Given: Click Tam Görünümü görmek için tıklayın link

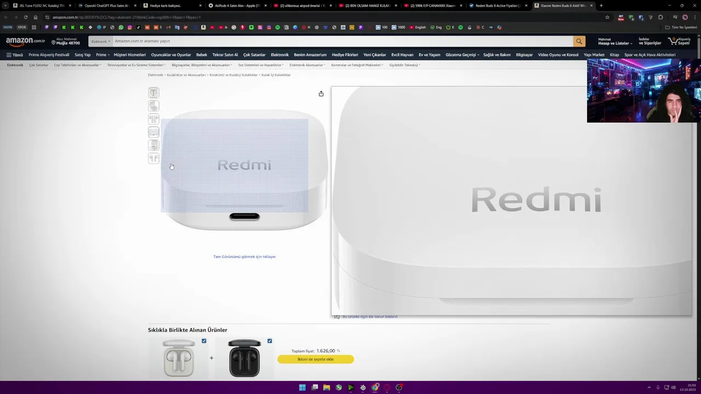Looking at the screenshot, I should (x=244, y=257).
